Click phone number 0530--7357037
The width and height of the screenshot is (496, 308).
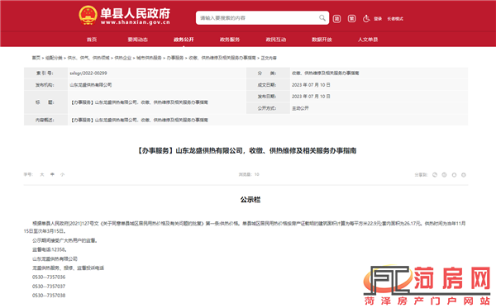pyautogui.click(x=49, y=287)
